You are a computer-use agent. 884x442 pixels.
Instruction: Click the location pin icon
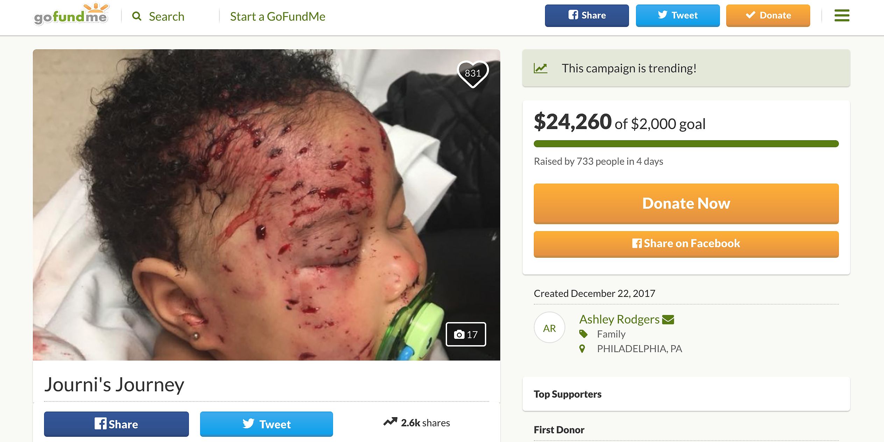pos(582,349)
